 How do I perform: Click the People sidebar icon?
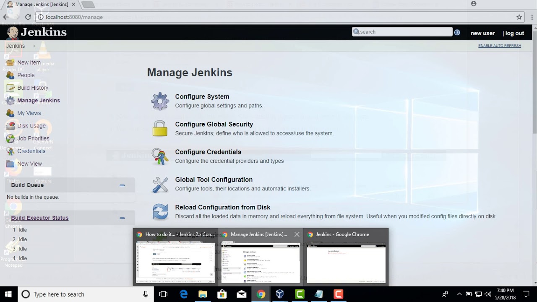[10, 75]
